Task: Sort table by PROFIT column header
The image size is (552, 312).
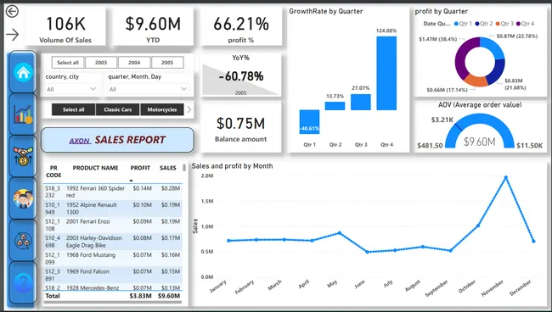Action: pyautogui.click(x=140, y=168)
